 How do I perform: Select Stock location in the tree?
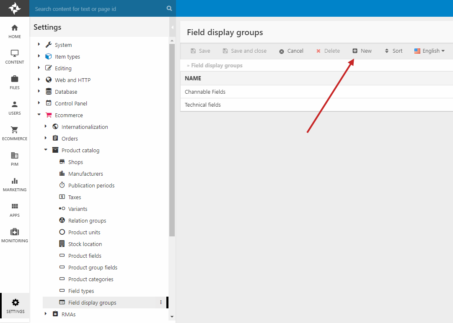coord(85,244)
